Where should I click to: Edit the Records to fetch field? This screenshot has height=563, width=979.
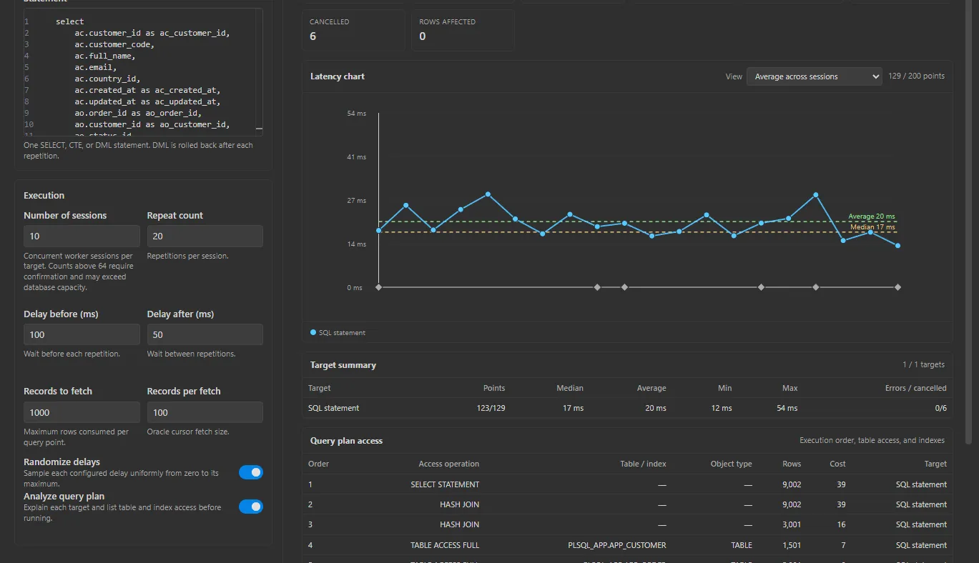coord(82,412)
